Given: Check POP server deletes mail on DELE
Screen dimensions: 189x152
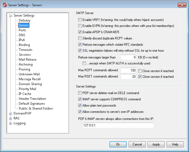Looking at the screenshot, I should [x=80, y=93].
